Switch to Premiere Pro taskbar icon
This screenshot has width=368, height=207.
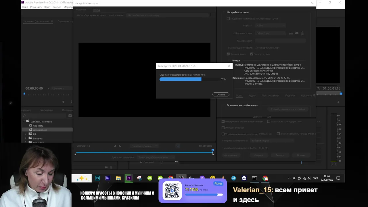129,178
